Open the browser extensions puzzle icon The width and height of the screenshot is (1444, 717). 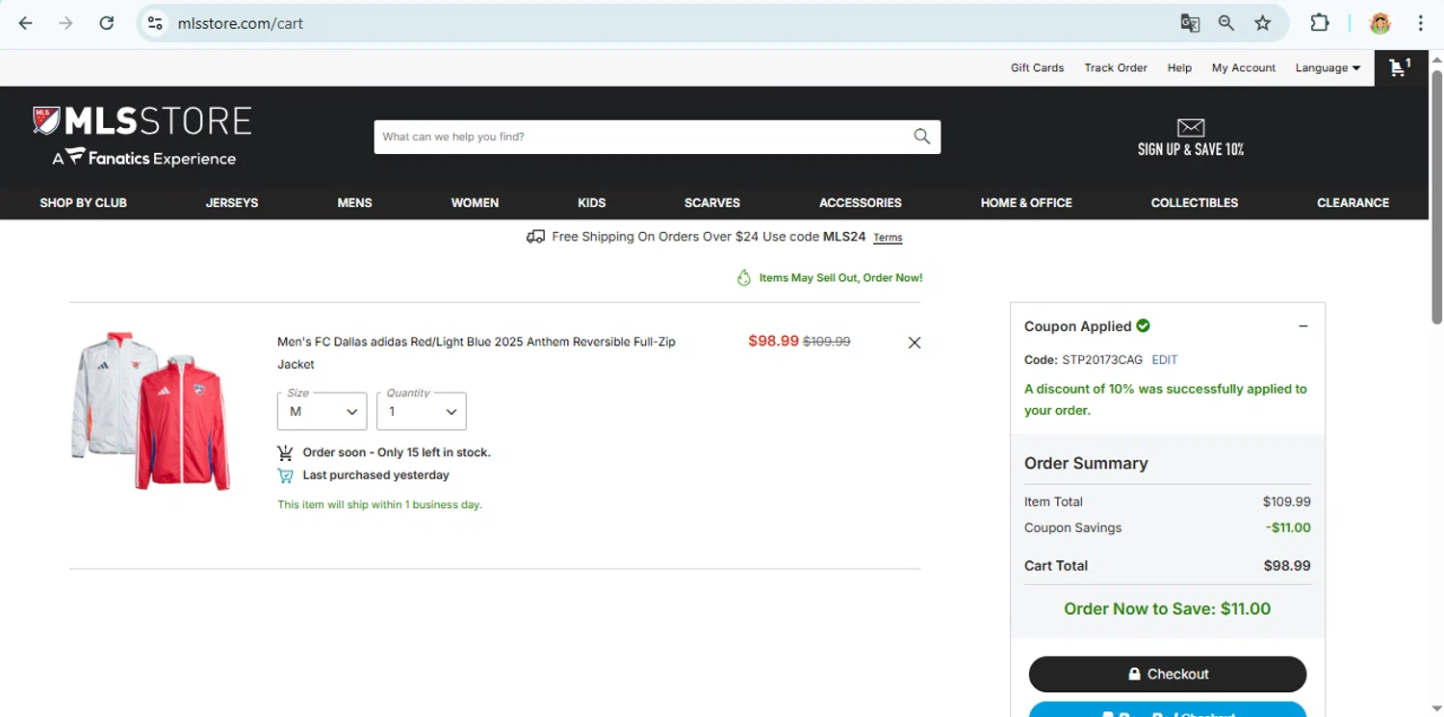(x=1320, y=23)
